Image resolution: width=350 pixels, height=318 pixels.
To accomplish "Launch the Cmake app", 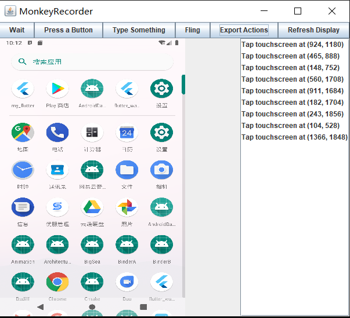I will point(92,282).
